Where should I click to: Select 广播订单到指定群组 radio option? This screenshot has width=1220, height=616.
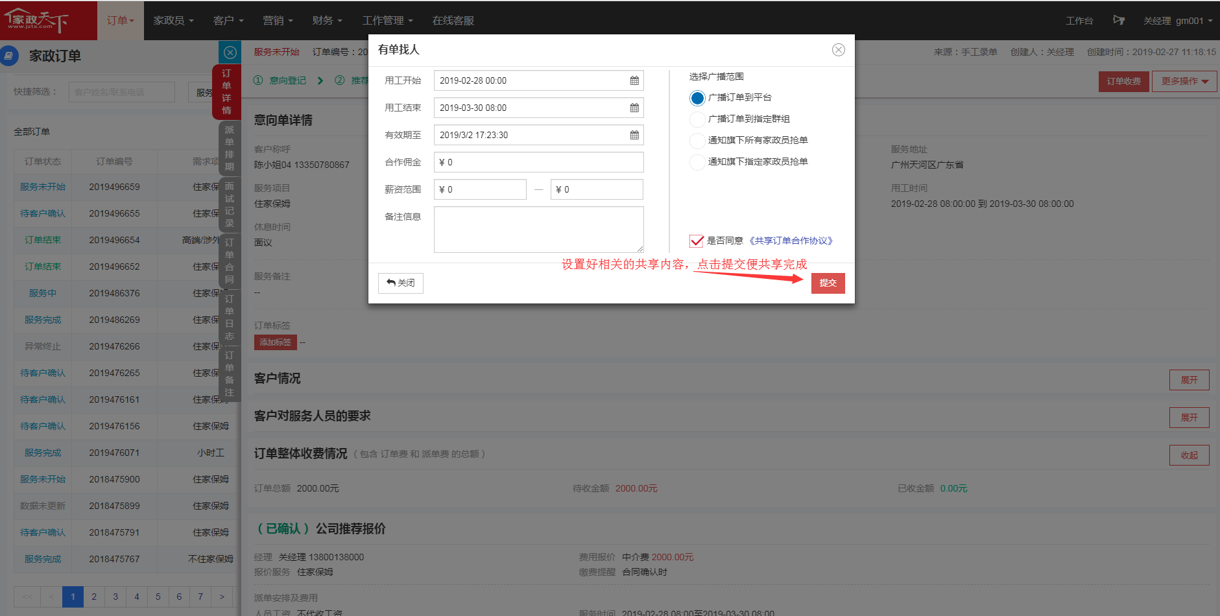(x=697, y=119)
